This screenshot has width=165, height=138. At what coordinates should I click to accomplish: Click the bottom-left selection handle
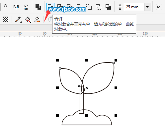coord(57,115)
